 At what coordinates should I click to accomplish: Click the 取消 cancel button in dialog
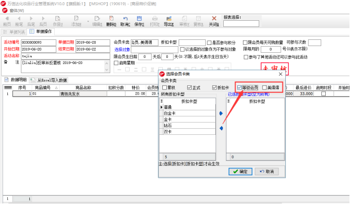pyautogui.click(x=267, y=171)
